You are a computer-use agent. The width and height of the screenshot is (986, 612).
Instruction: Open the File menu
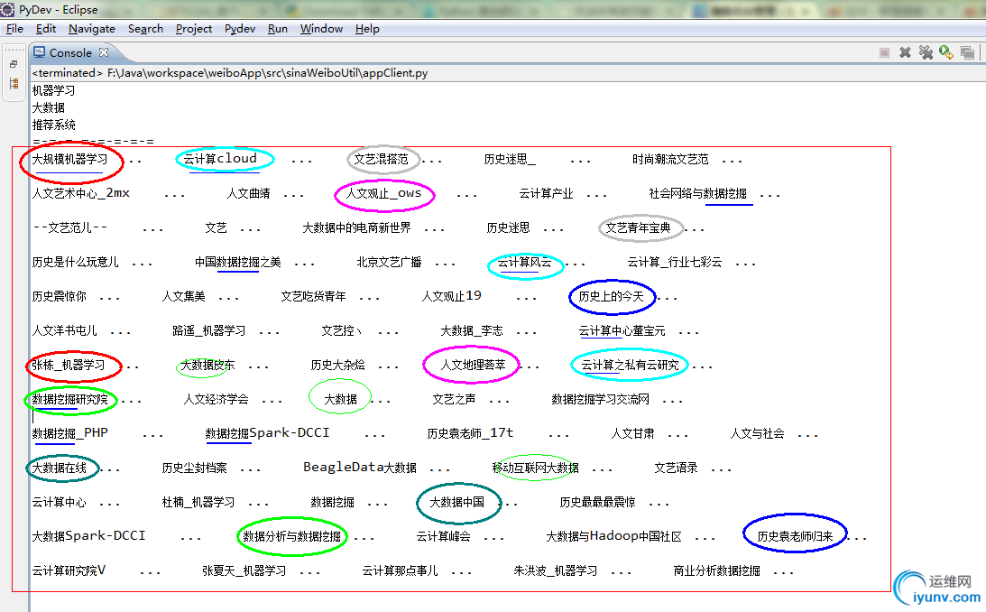tap(14, 29)
